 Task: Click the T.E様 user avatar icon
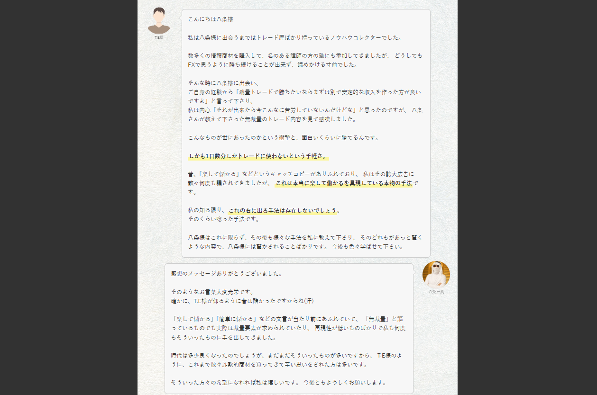point(159,20)
